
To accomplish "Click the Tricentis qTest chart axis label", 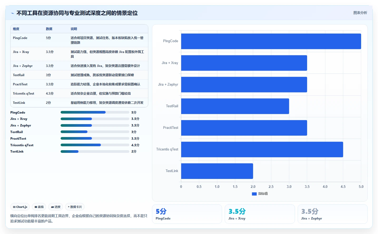I will pyautogui.click(x=167, y=149).
